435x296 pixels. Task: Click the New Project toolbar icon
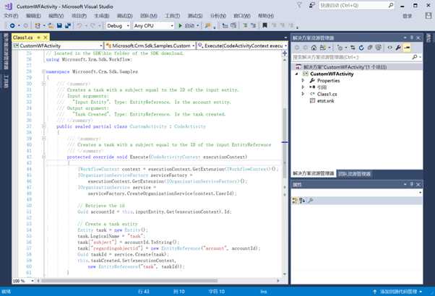[38, 26]
